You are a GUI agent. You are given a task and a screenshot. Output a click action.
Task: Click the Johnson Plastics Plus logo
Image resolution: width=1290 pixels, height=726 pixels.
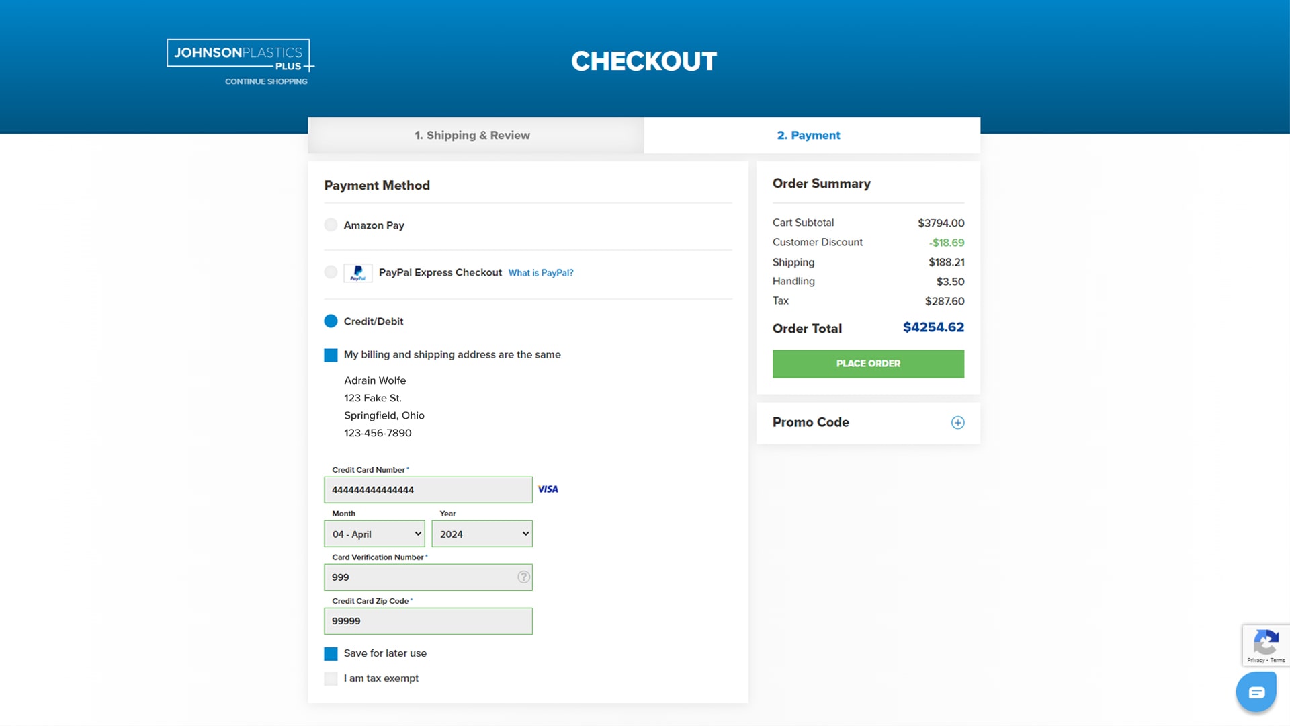239,54
